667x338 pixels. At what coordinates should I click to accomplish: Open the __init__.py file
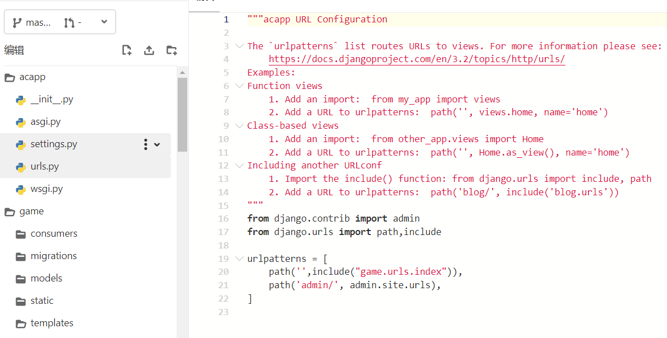(x=52, y=100)
